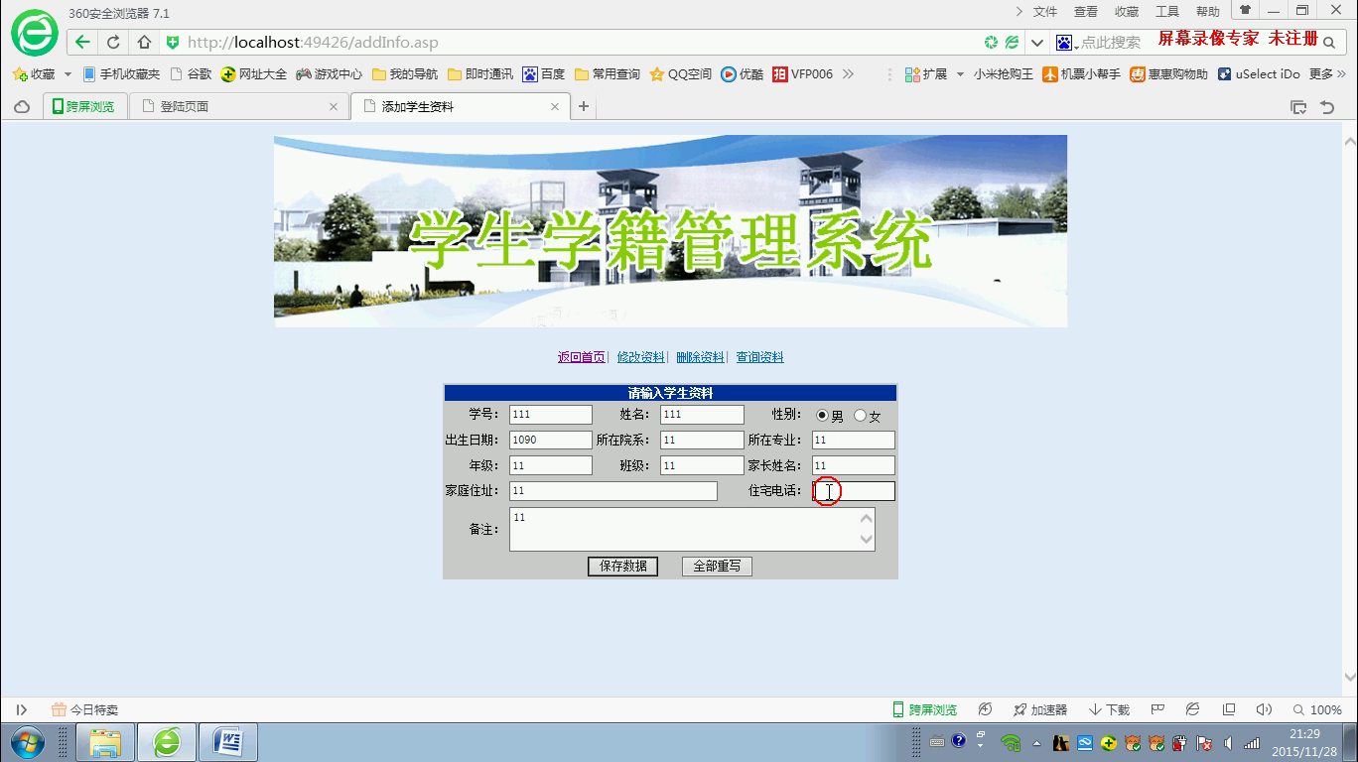Reload the page with refresh icon
This screenshot has height=762, width=1358.
click(113, 42)
